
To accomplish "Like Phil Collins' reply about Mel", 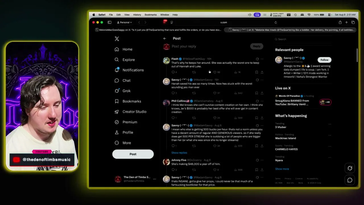I will click(215, 118).
